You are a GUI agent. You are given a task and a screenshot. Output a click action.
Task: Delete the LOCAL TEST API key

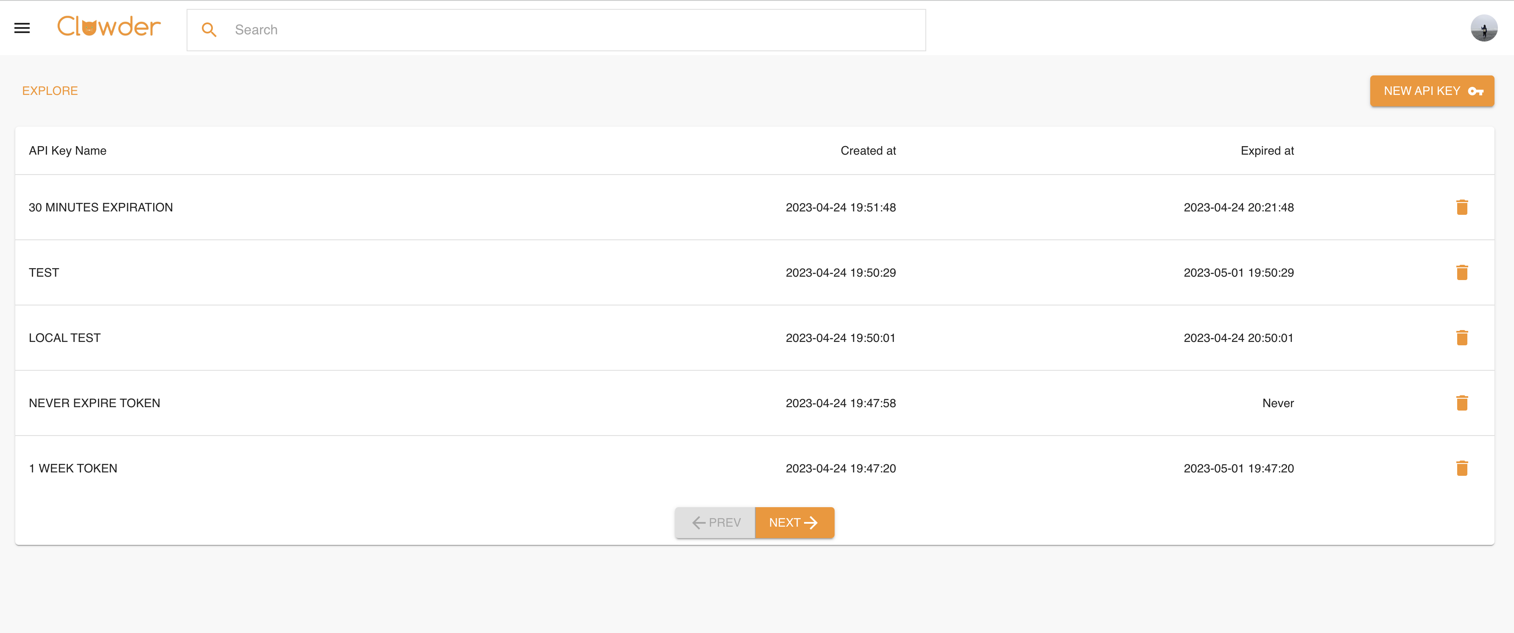click(1462, 338)
